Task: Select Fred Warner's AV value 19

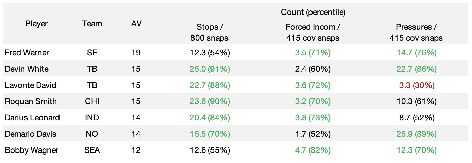Action: coord(136,53)
